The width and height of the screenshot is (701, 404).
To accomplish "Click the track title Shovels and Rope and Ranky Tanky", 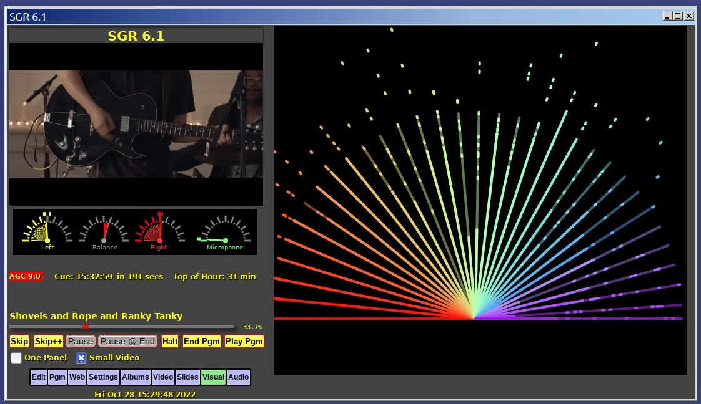I will 96,316.
